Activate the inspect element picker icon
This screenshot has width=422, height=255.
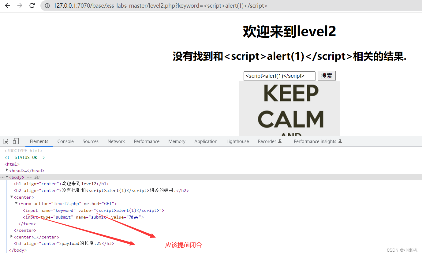[6, 141]
